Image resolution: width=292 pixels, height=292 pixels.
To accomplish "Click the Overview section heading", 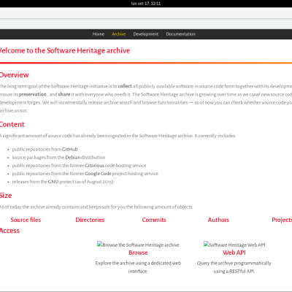I will 14,74.
